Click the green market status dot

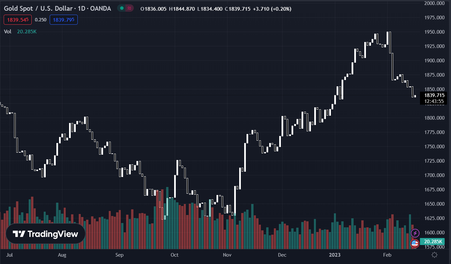122,8
